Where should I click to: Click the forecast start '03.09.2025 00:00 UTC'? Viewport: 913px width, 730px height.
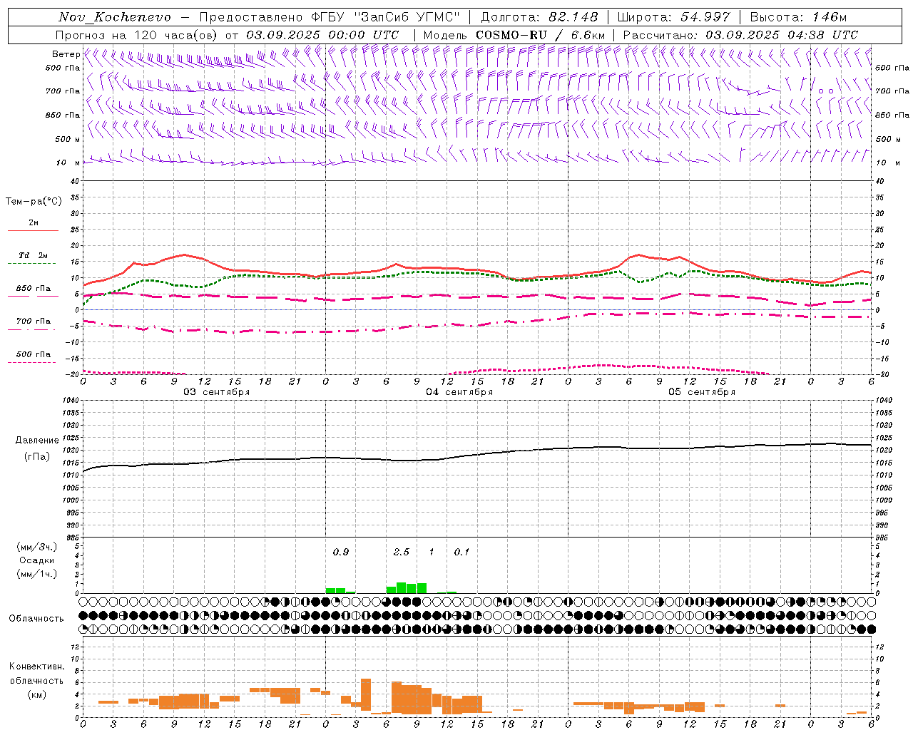(322, 35)
